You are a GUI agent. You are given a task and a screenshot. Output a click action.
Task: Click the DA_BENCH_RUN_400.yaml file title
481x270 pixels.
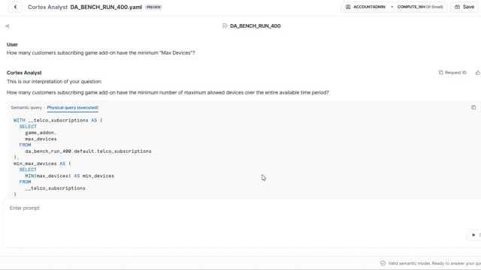[106, 7]
